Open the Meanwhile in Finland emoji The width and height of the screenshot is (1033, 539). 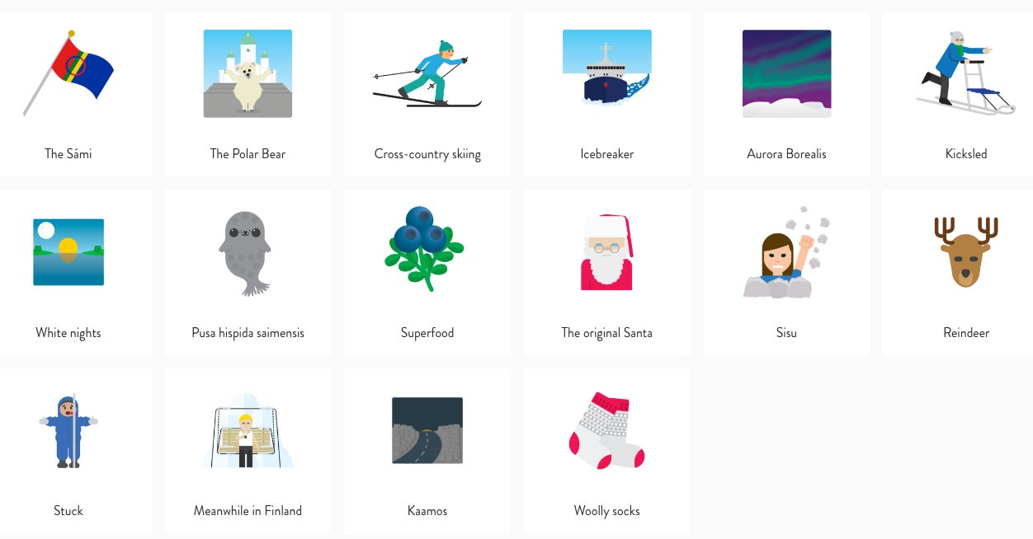(x=248, y=431)
